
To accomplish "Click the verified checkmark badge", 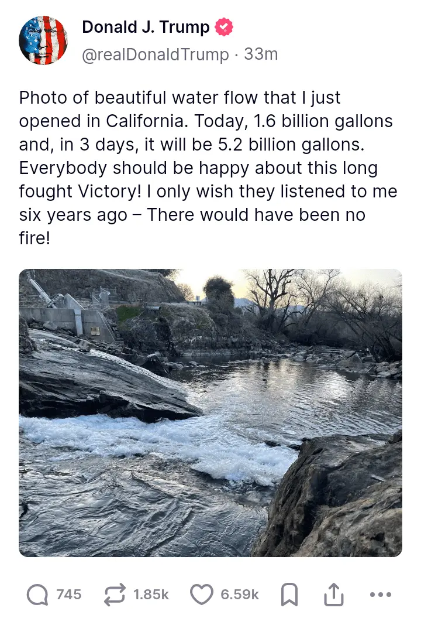I will pyautogui.click(x=225, y=27).
